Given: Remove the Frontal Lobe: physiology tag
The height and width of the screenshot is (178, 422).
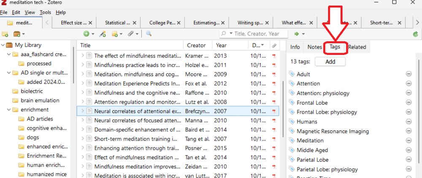Looking at the screenshot, I should tap(408, 112).
